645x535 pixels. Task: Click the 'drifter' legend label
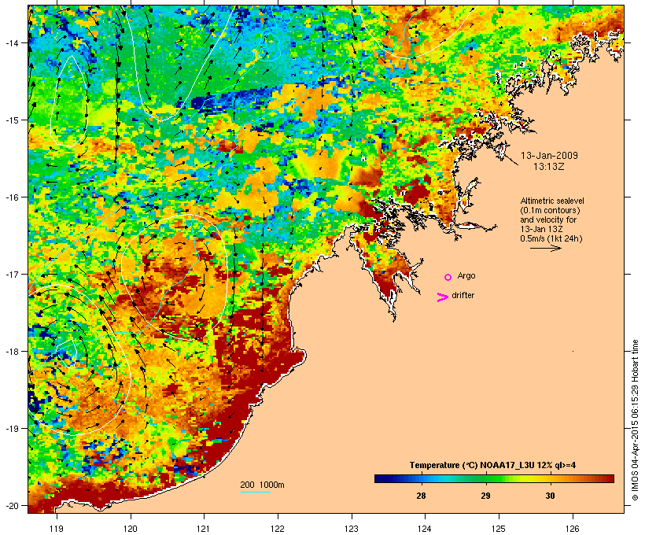[463, 295]
